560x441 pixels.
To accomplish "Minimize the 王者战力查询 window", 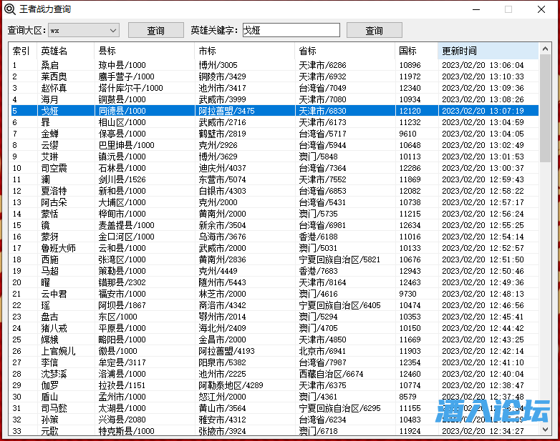I will pos(475,9).
